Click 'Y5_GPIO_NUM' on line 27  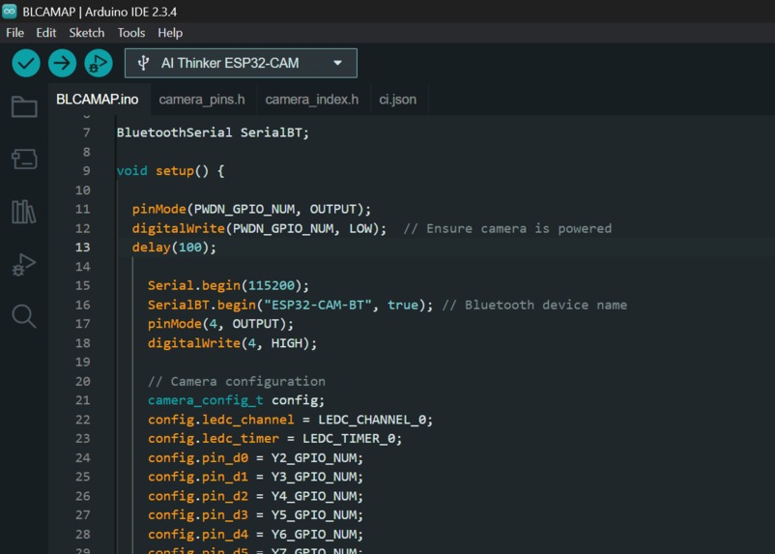coord(313,515)
